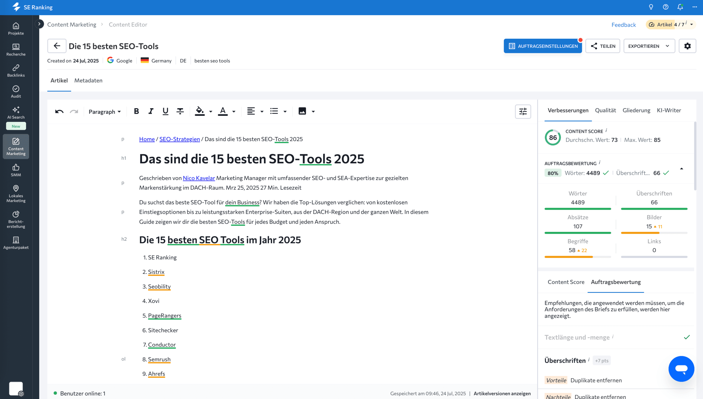Click Artikelversionen anzeigen

502,393
